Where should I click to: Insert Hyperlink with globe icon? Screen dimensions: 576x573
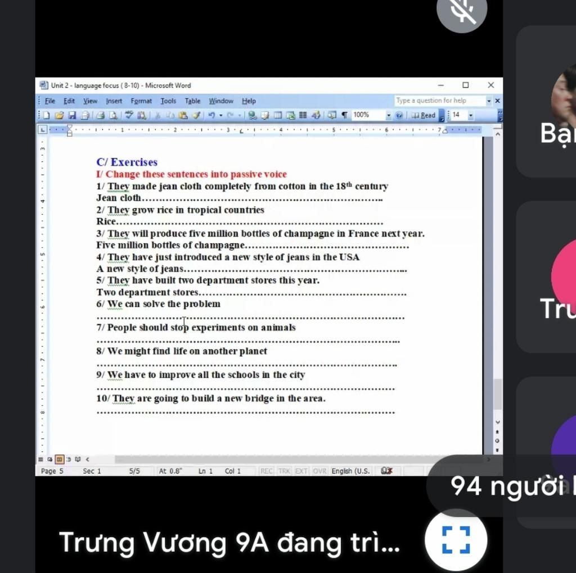[x=252, y=115]
